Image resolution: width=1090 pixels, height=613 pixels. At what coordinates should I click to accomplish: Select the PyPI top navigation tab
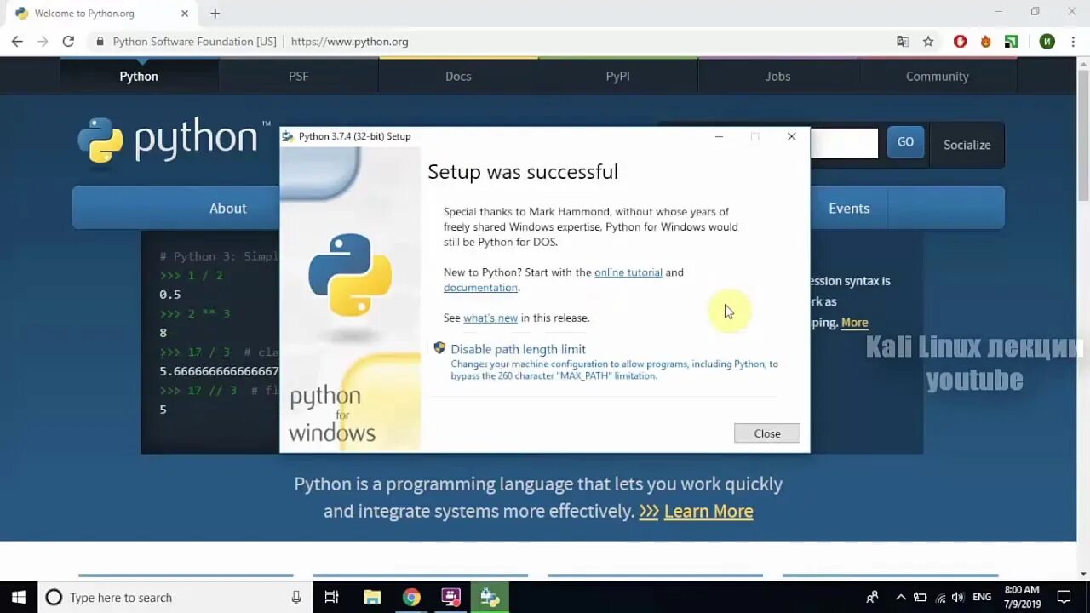(x=618, y=76)
